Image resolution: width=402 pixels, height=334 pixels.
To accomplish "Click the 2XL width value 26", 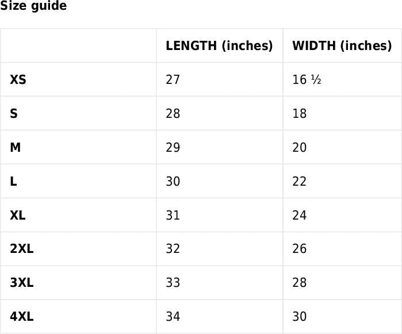I will [x=300, y=249].
